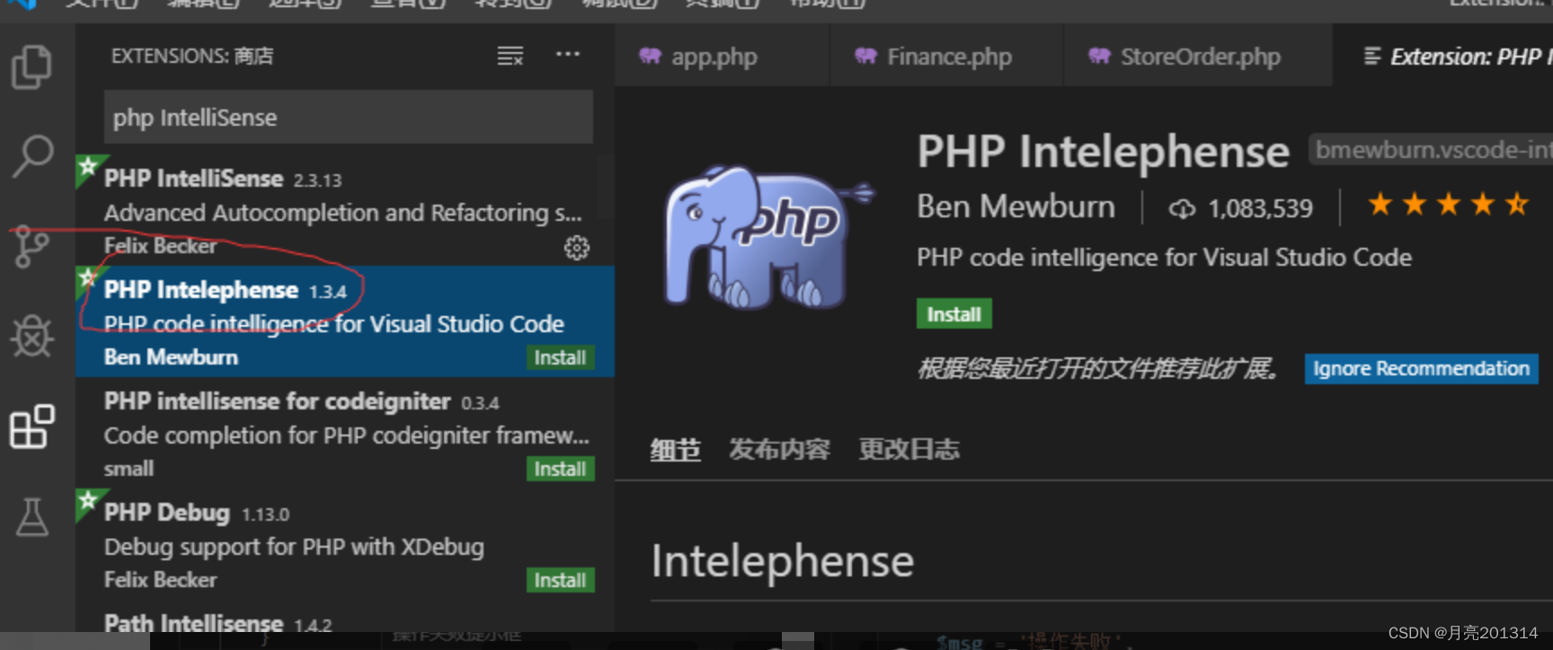Click Ben Mewburn author in list

coord(171,357)
